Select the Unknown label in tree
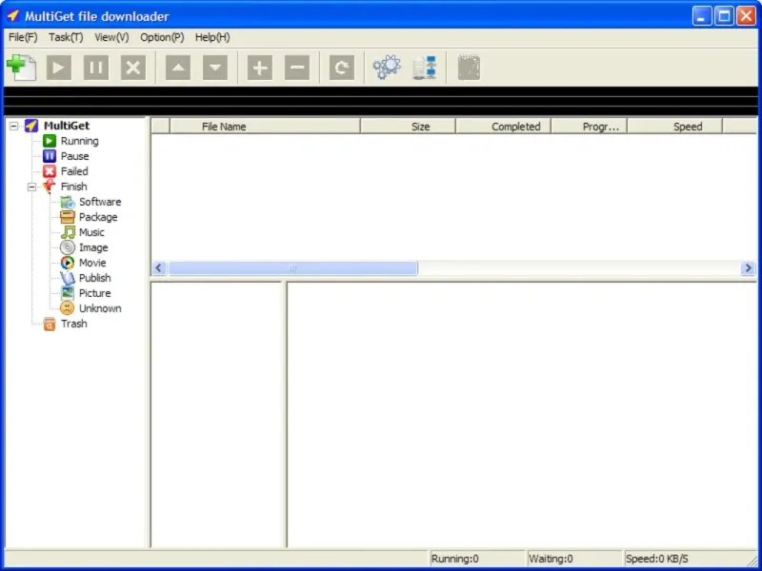The height and width of the screenshot is (571, 762). (x=100, y=308)
